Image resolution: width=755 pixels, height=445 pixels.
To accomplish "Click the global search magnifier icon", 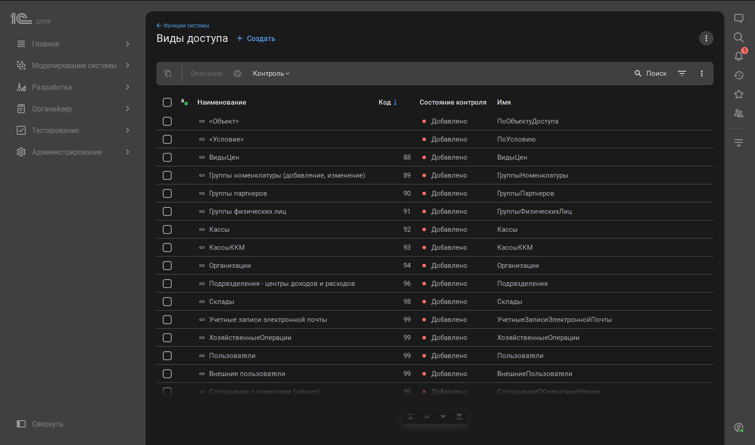I will [738, 37].
